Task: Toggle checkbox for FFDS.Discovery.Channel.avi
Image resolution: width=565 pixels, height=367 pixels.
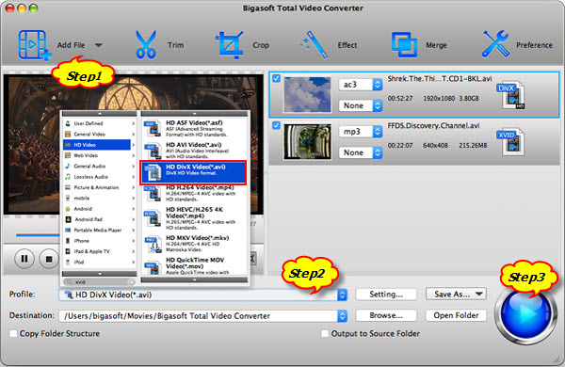Action: click(x=276, y=125)
